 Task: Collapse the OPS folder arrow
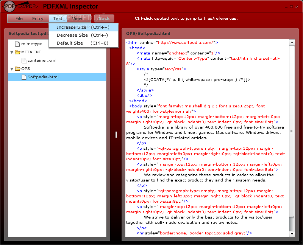tap(12, 69)
